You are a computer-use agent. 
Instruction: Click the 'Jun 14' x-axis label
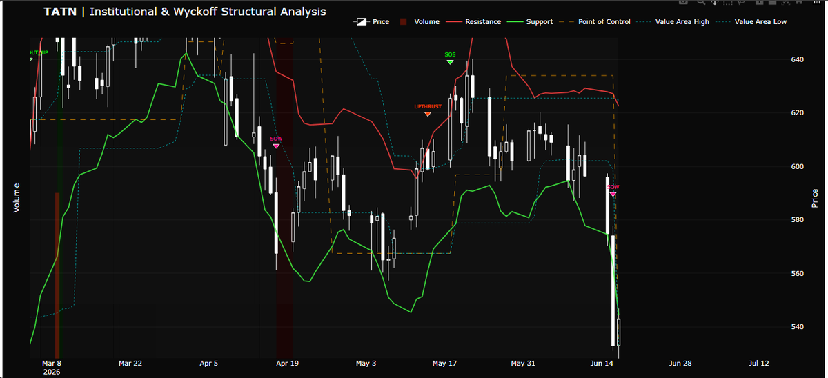point(602,363)
